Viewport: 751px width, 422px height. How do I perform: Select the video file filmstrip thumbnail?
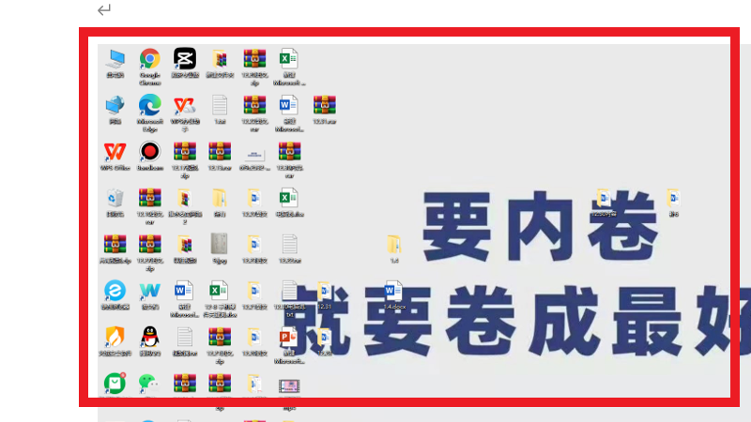pyautogui.click(x=289, y=385)
